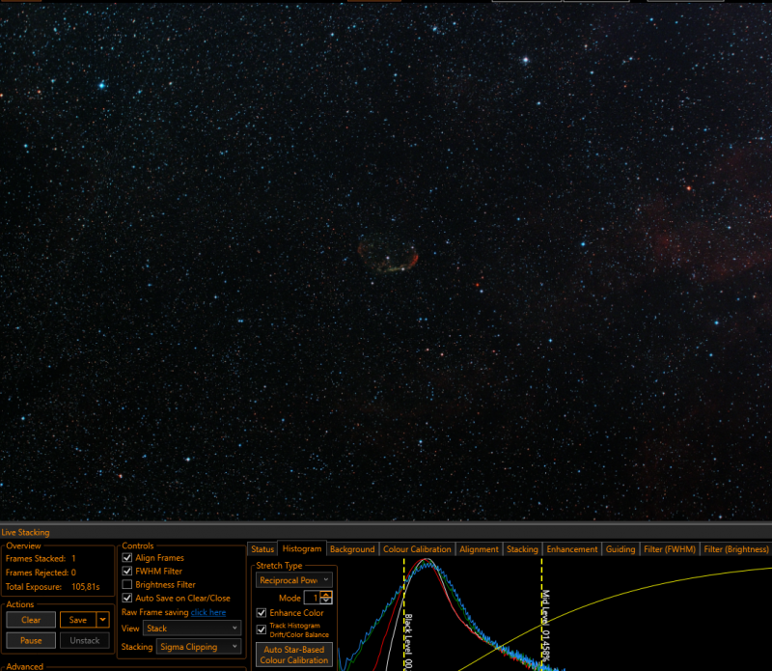Screen dimensions: 772x671
Task: Click the Clear button
Action: point(31,620)
